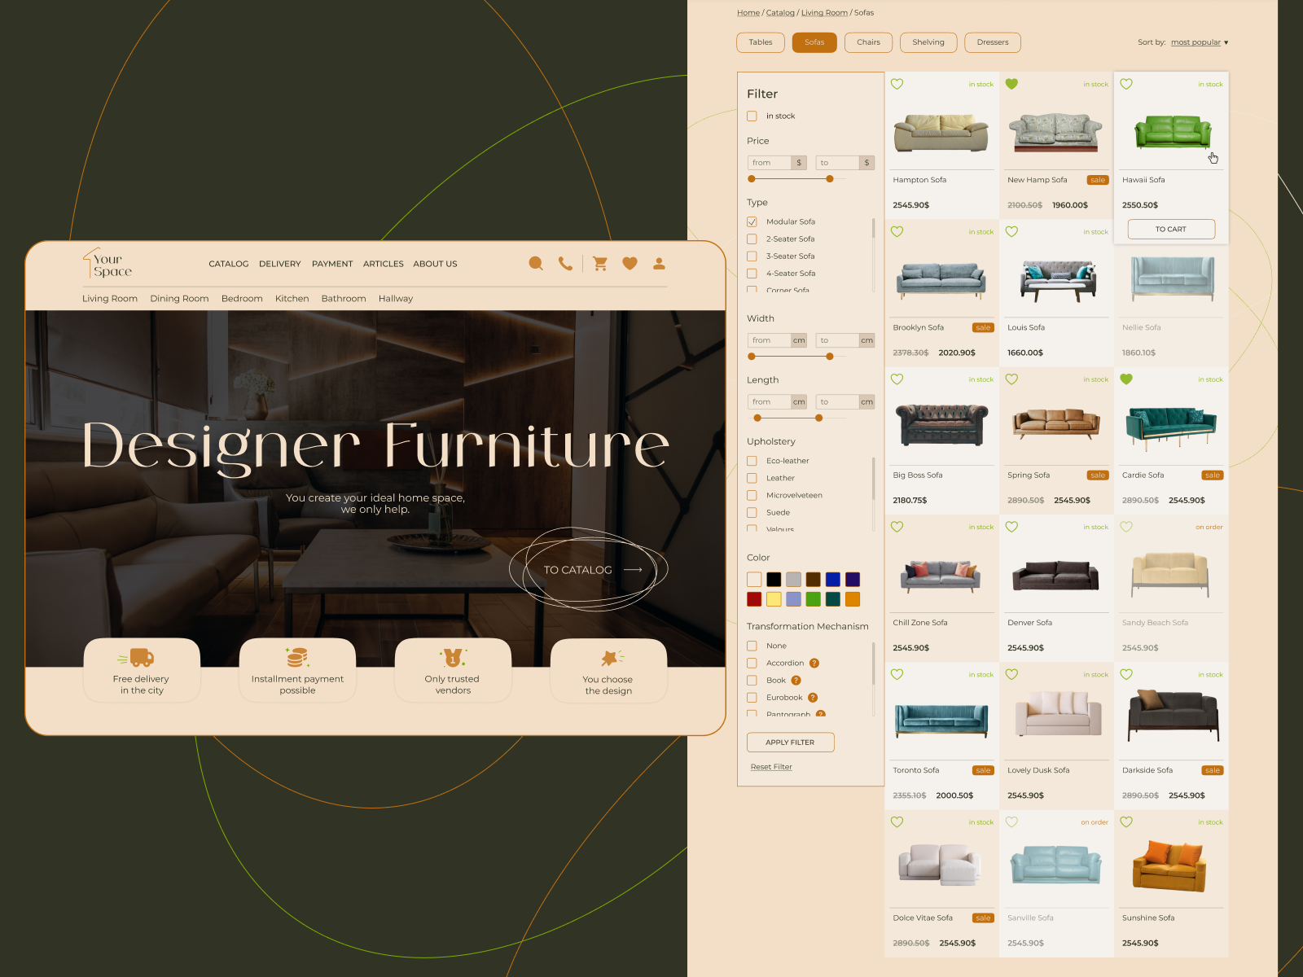
Task: Go to Catalog breadcrumb link
Action: pos(780,13)
